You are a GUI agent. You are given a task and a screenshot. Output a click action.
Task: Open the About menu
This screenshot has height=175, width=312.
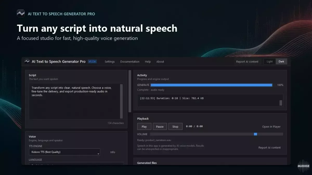(x=160, y=62)
